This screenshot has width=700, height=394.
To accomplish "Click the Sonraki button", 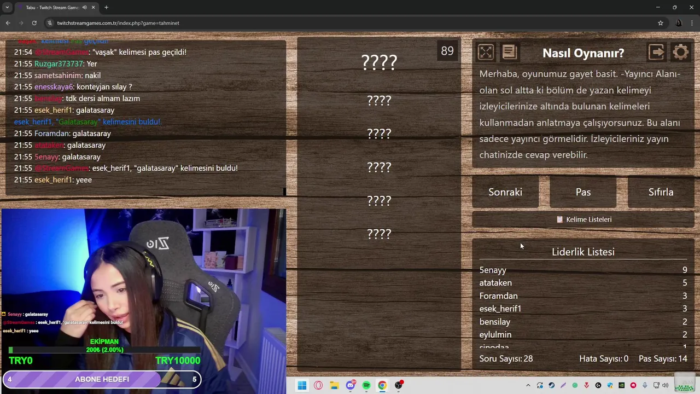I will click(x=505, y=192).
